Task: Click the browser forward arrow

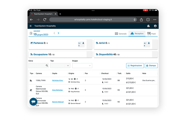Action: tap(38, 20)
